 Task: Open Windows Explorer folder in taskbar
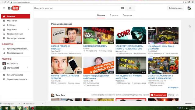[13, 108]
